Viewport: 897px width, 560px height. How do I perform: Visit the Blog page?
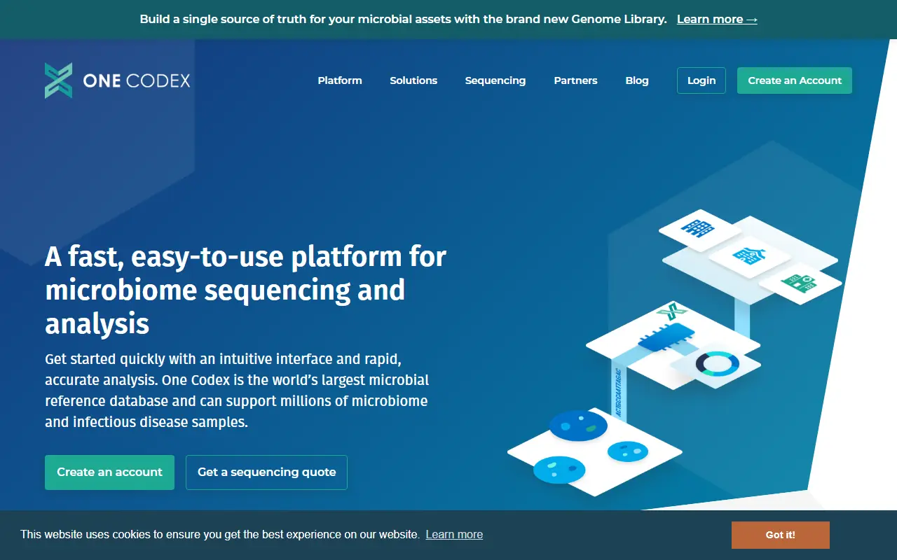[637, 80]
